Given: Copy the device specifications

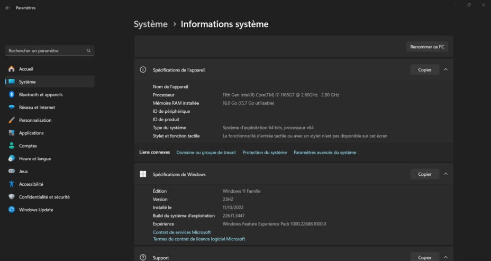Looking at the screenshot, I should tap(425, 69).
